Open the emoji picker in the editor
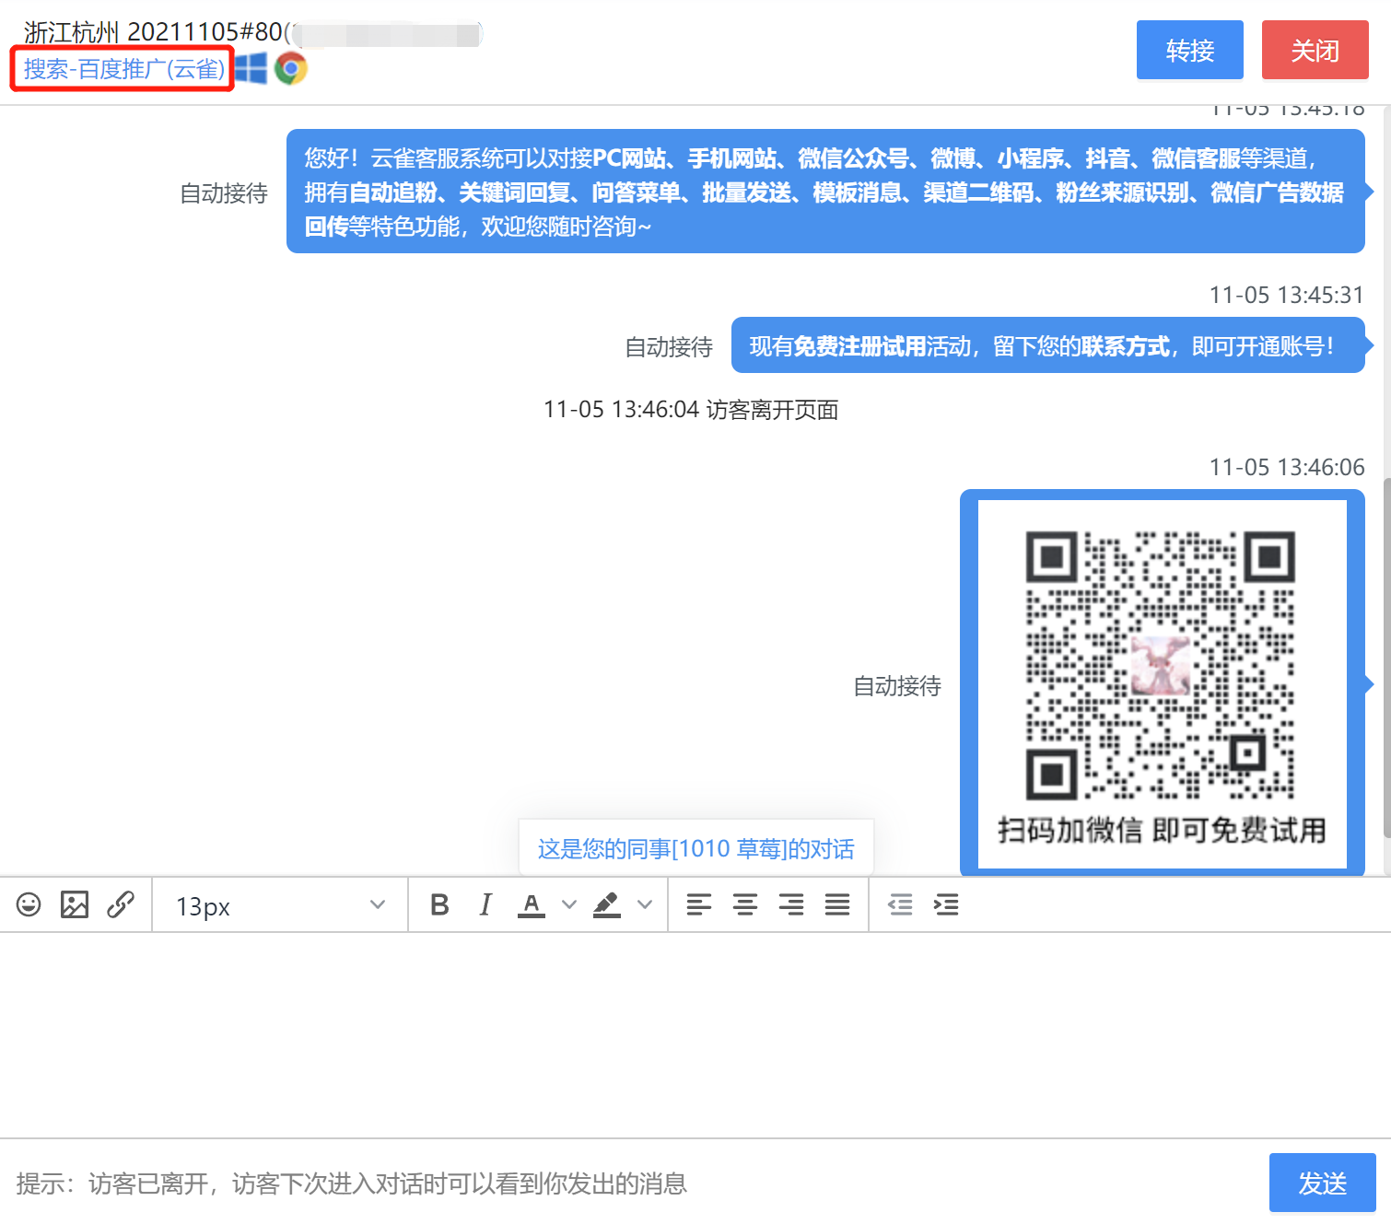This screenshot has width=1391, height=1224. click(x=29, y=904)
